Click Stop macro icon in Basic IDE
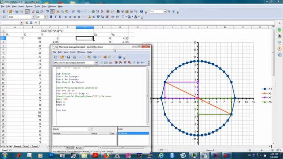Image resolution: width=283 pixels, height=159 pixels. [110, 63]
